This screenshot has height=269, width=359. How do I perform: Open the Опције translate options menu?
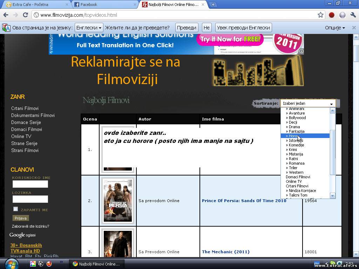335,28
